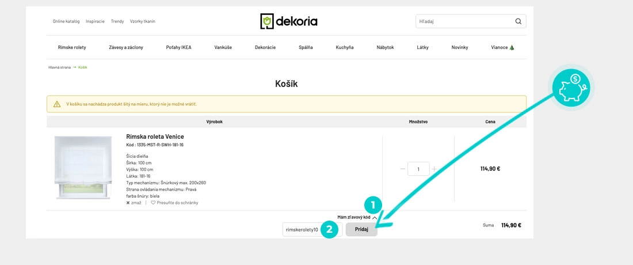Go to the Vianoce category
Image resolution: width=633 pixels, height=265 pixels.
coord(502,47)
